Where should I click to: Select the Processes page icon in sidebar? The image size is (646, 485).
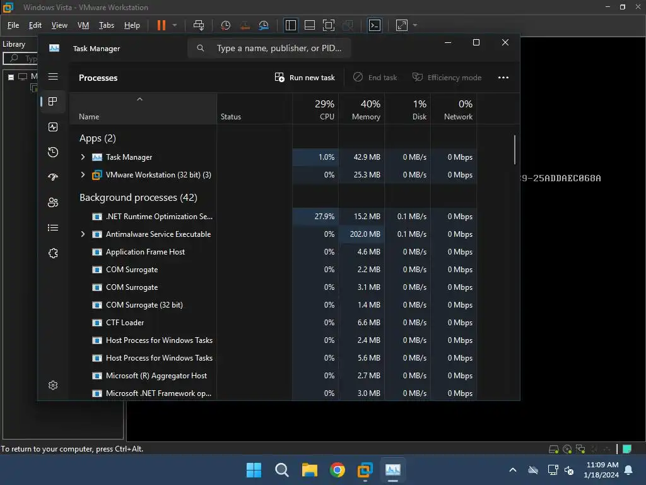53,102
